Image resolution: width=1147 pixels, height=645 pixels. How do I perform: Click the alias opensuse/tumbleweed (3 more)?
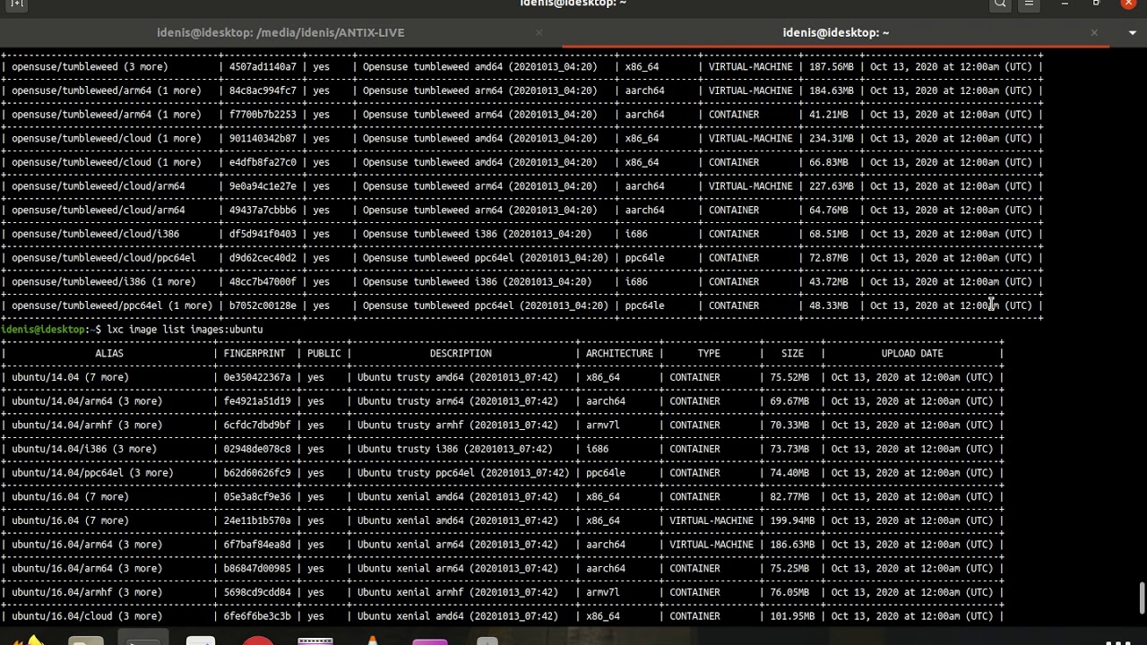[90, 67]
